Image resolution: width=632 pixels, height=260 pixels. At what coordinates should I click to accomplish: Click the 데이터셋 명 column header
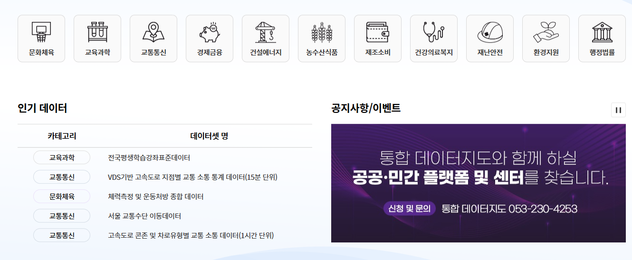pyautogui.click(x=209, y=136)
